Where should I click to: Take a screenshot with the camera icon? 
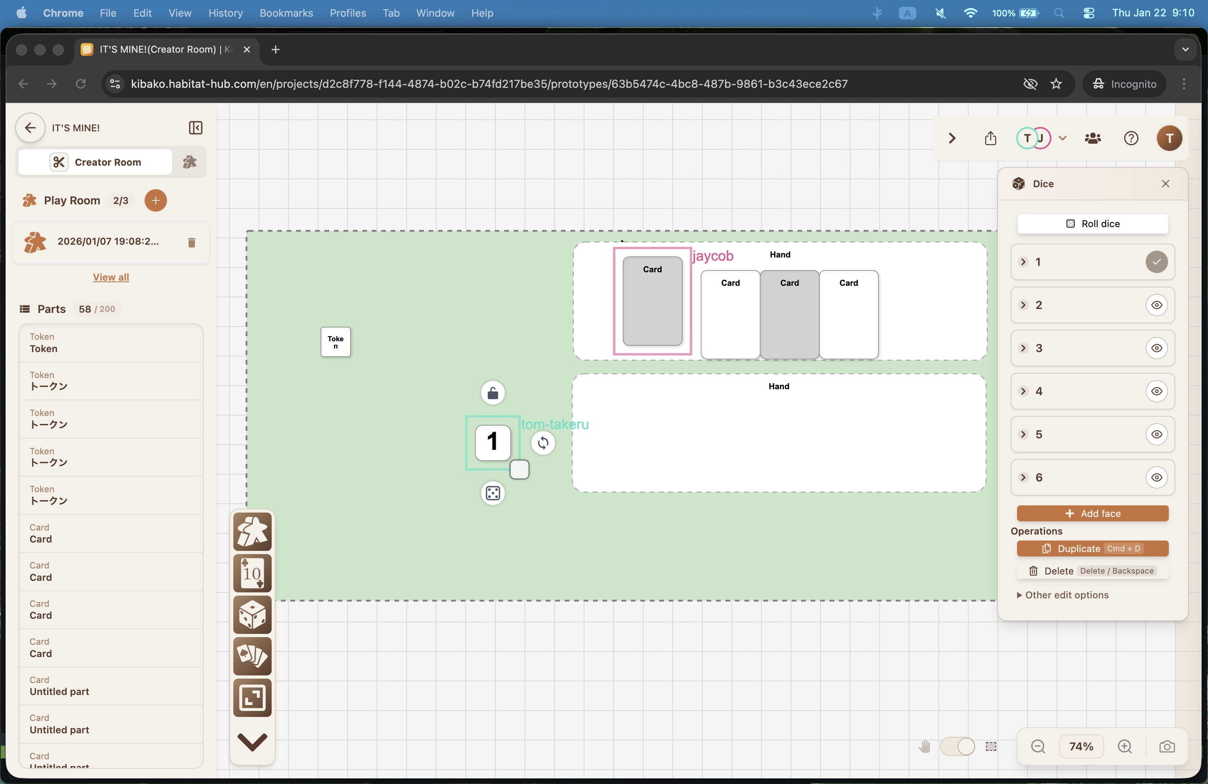pos(1167,746)
